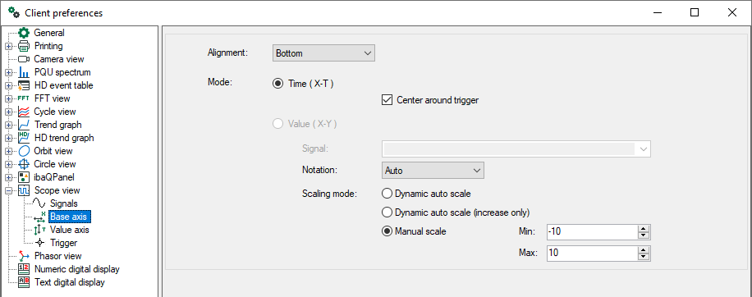Select the General gear icon
This screenshot has width=752, height=297.
pyautogui.click(x=24, y=33)
